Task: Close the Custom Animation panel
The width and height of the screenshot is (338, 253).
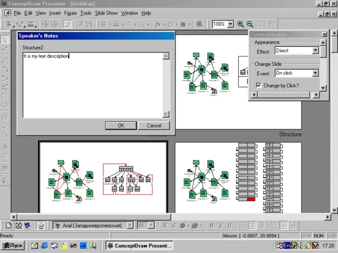Action: [x=324, y=35]
